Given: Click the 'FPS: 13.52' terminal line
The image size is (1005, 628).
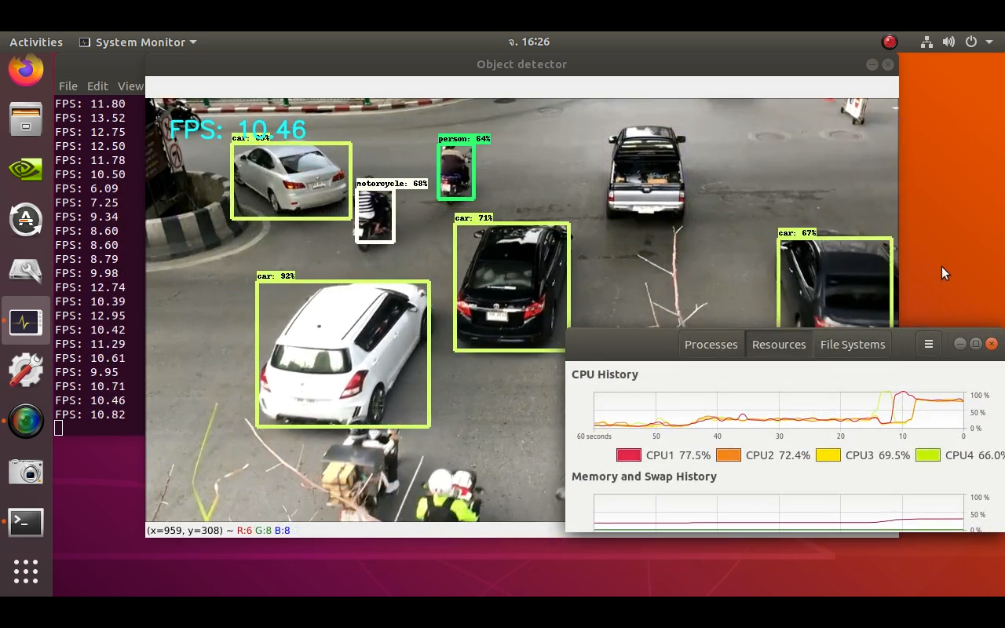Looking at the screenshot, I should tap(90, 118).
